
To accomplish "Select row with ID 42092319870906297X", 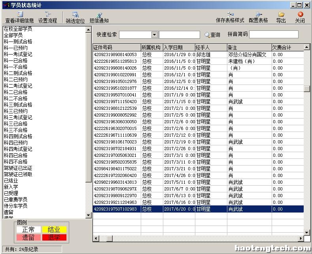I will pos(198,189).
